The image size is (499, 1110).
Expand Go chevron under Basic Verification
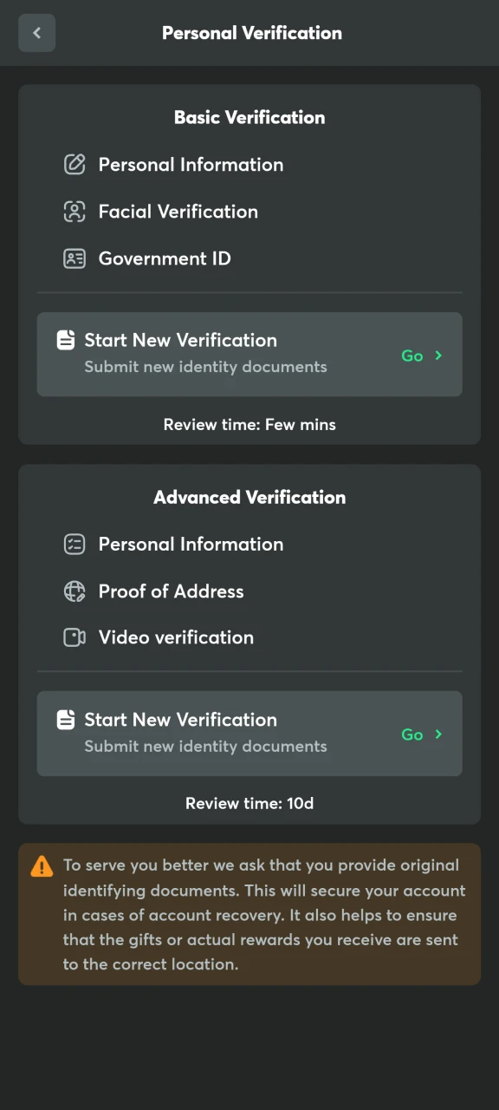[x=437, y=356]
